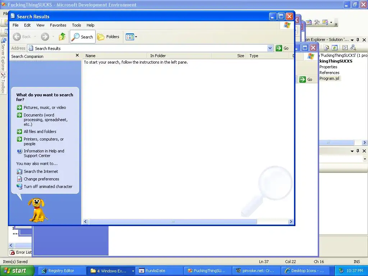Click the Properties icon in Solution Explorer toolbar

click(345, 48)
